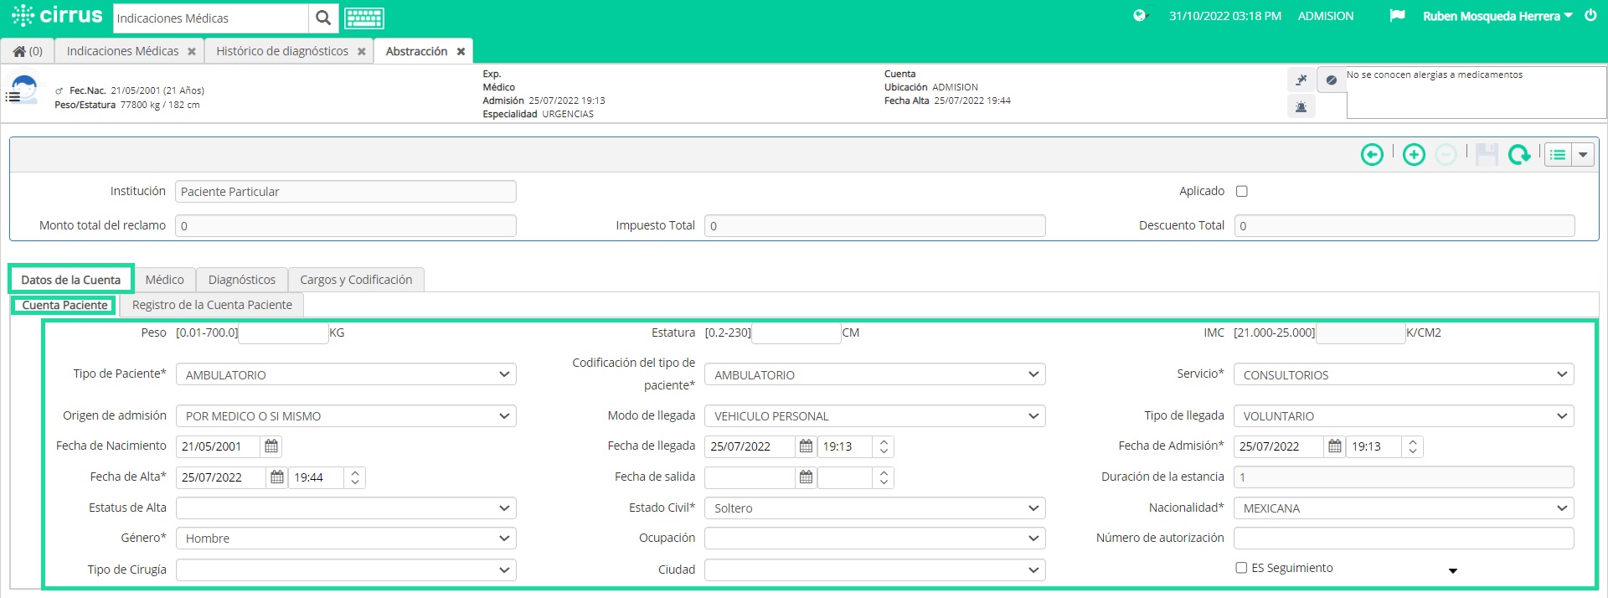Click the home icon tab
The image size is (1608, 598).
[28, 51]
